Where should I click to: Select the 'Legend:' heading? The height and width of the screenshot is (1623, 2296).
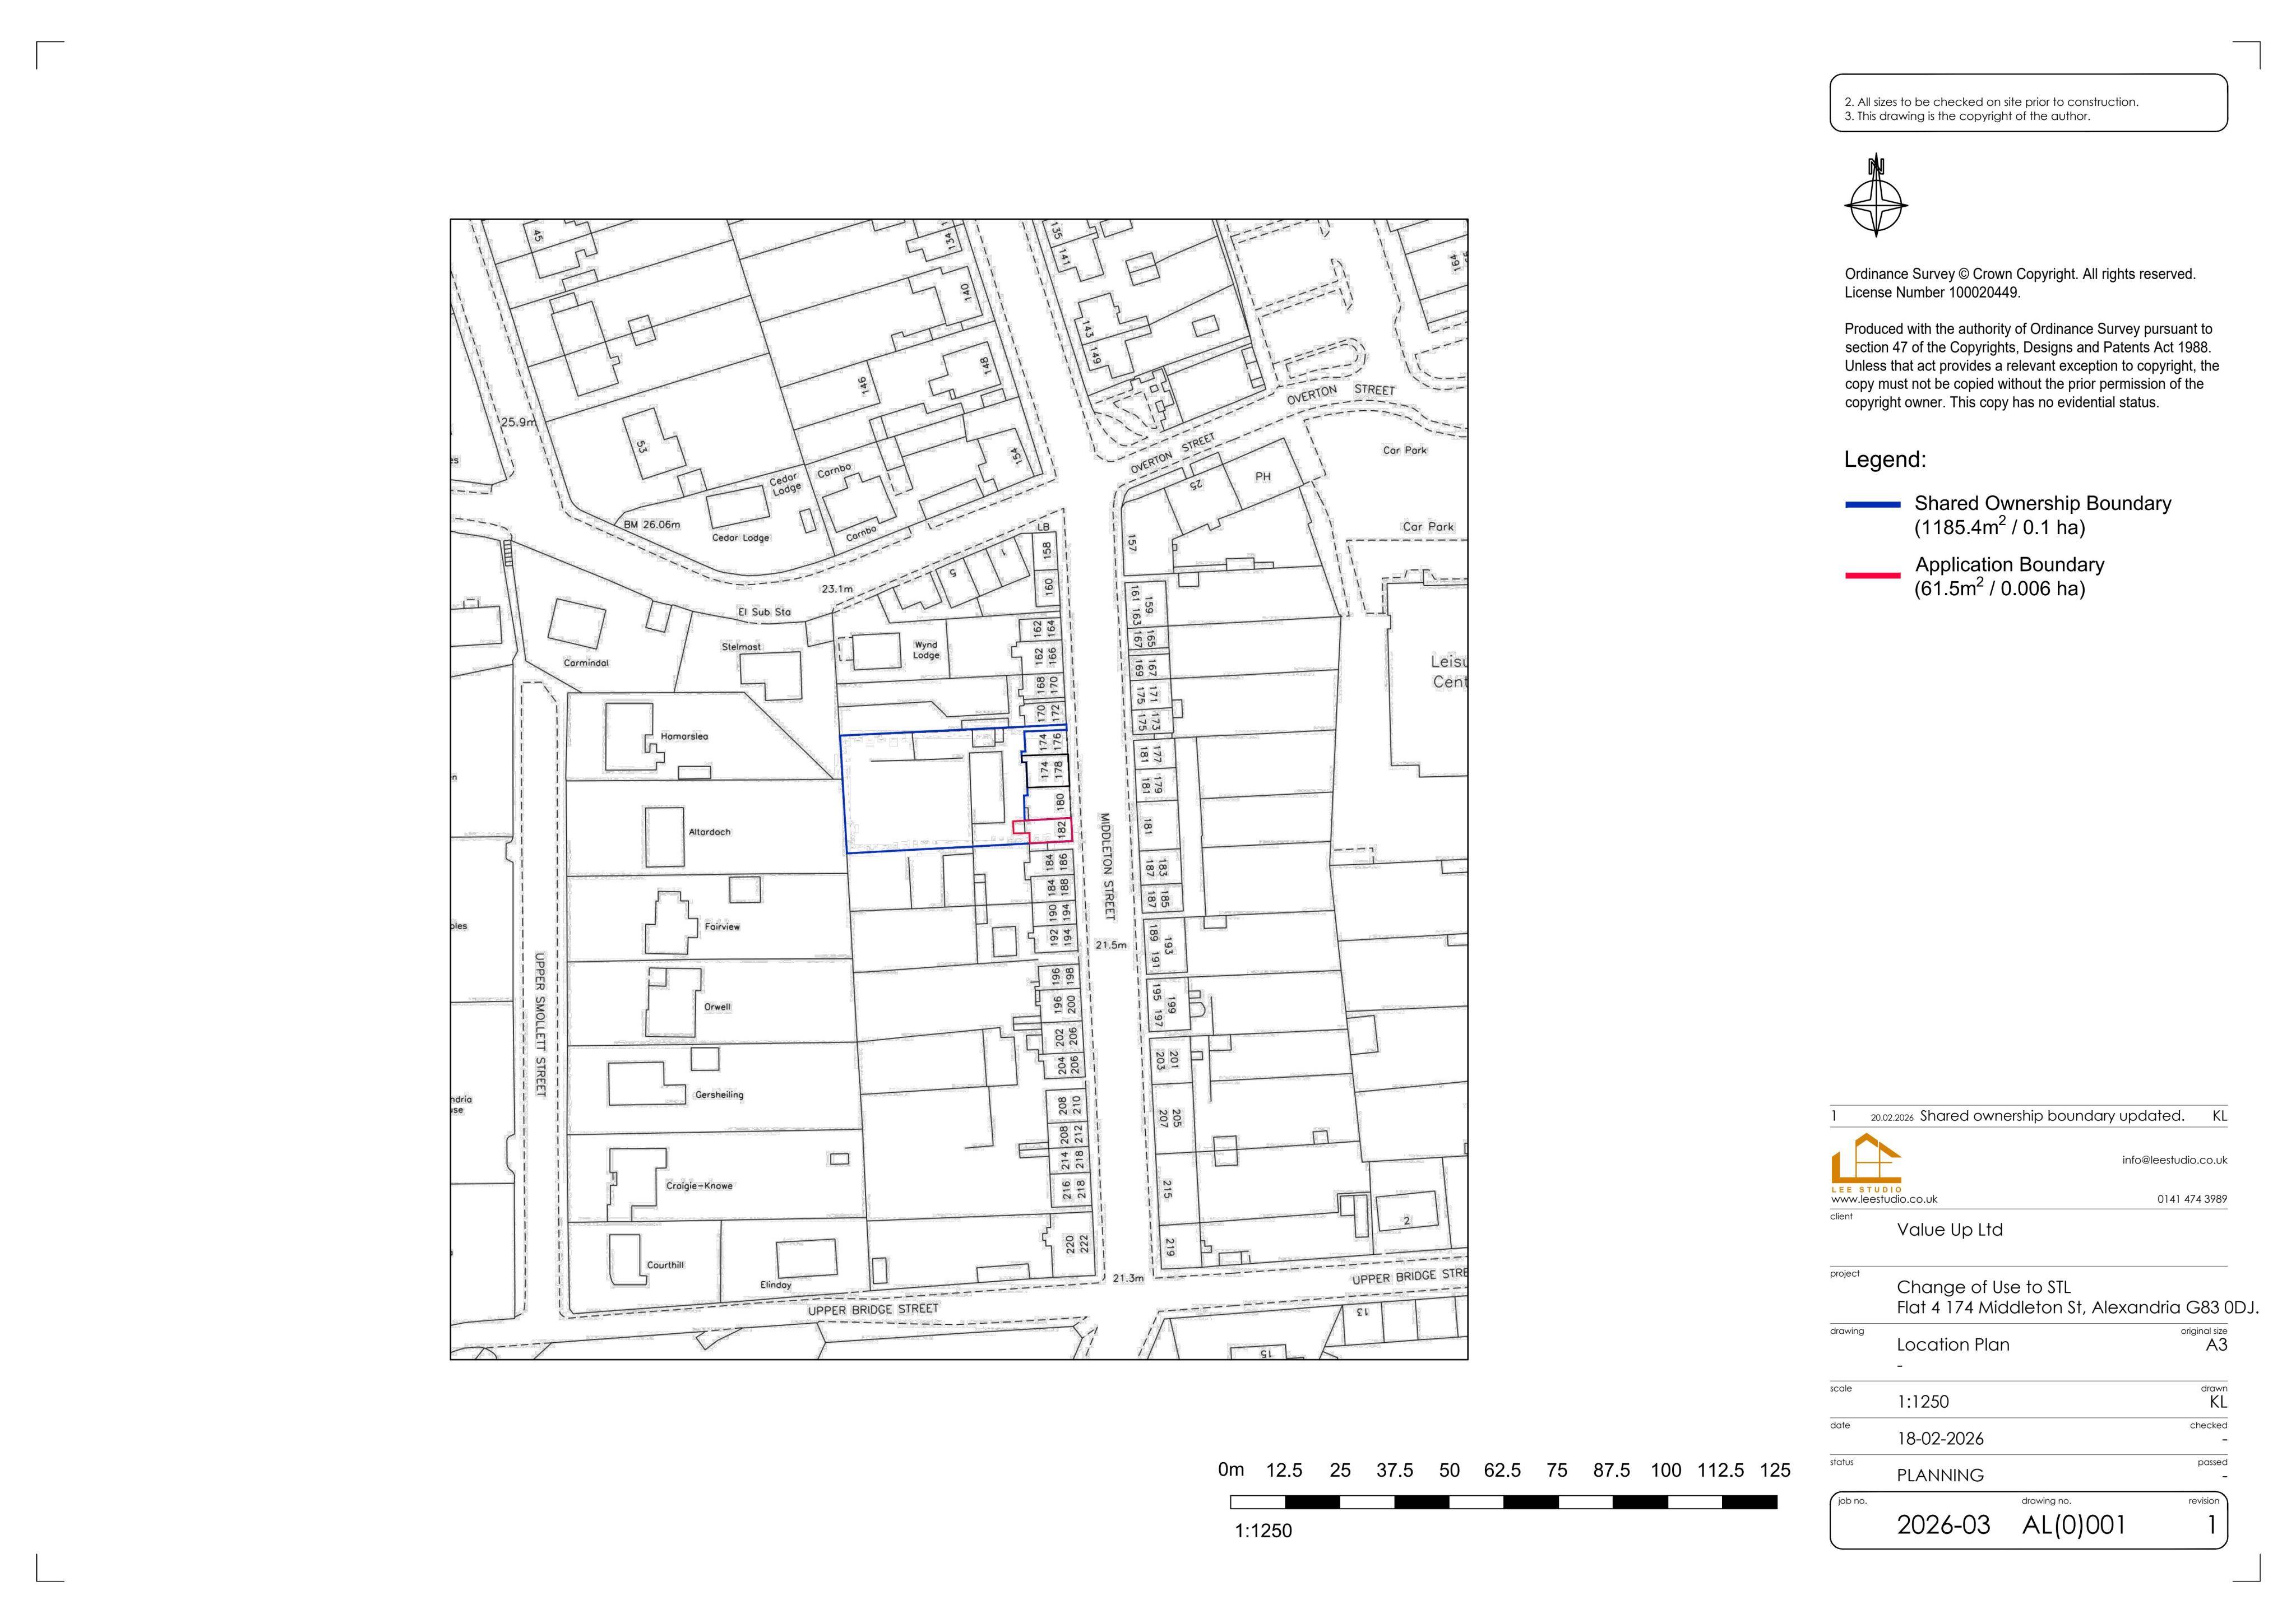[x=1885, y=460]
